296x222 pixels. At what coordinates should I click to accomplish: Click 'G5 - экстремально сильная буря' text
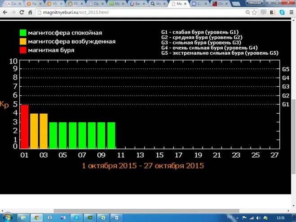click(220, 53)
